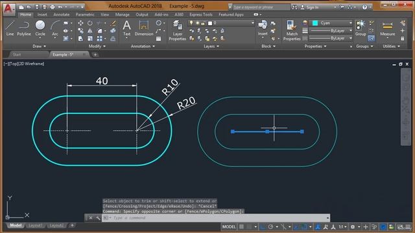Image resolution: width=415 pixels, height=233 pixels.
Task: Switch to the View ribbon tab
Action: click(104, 14)
